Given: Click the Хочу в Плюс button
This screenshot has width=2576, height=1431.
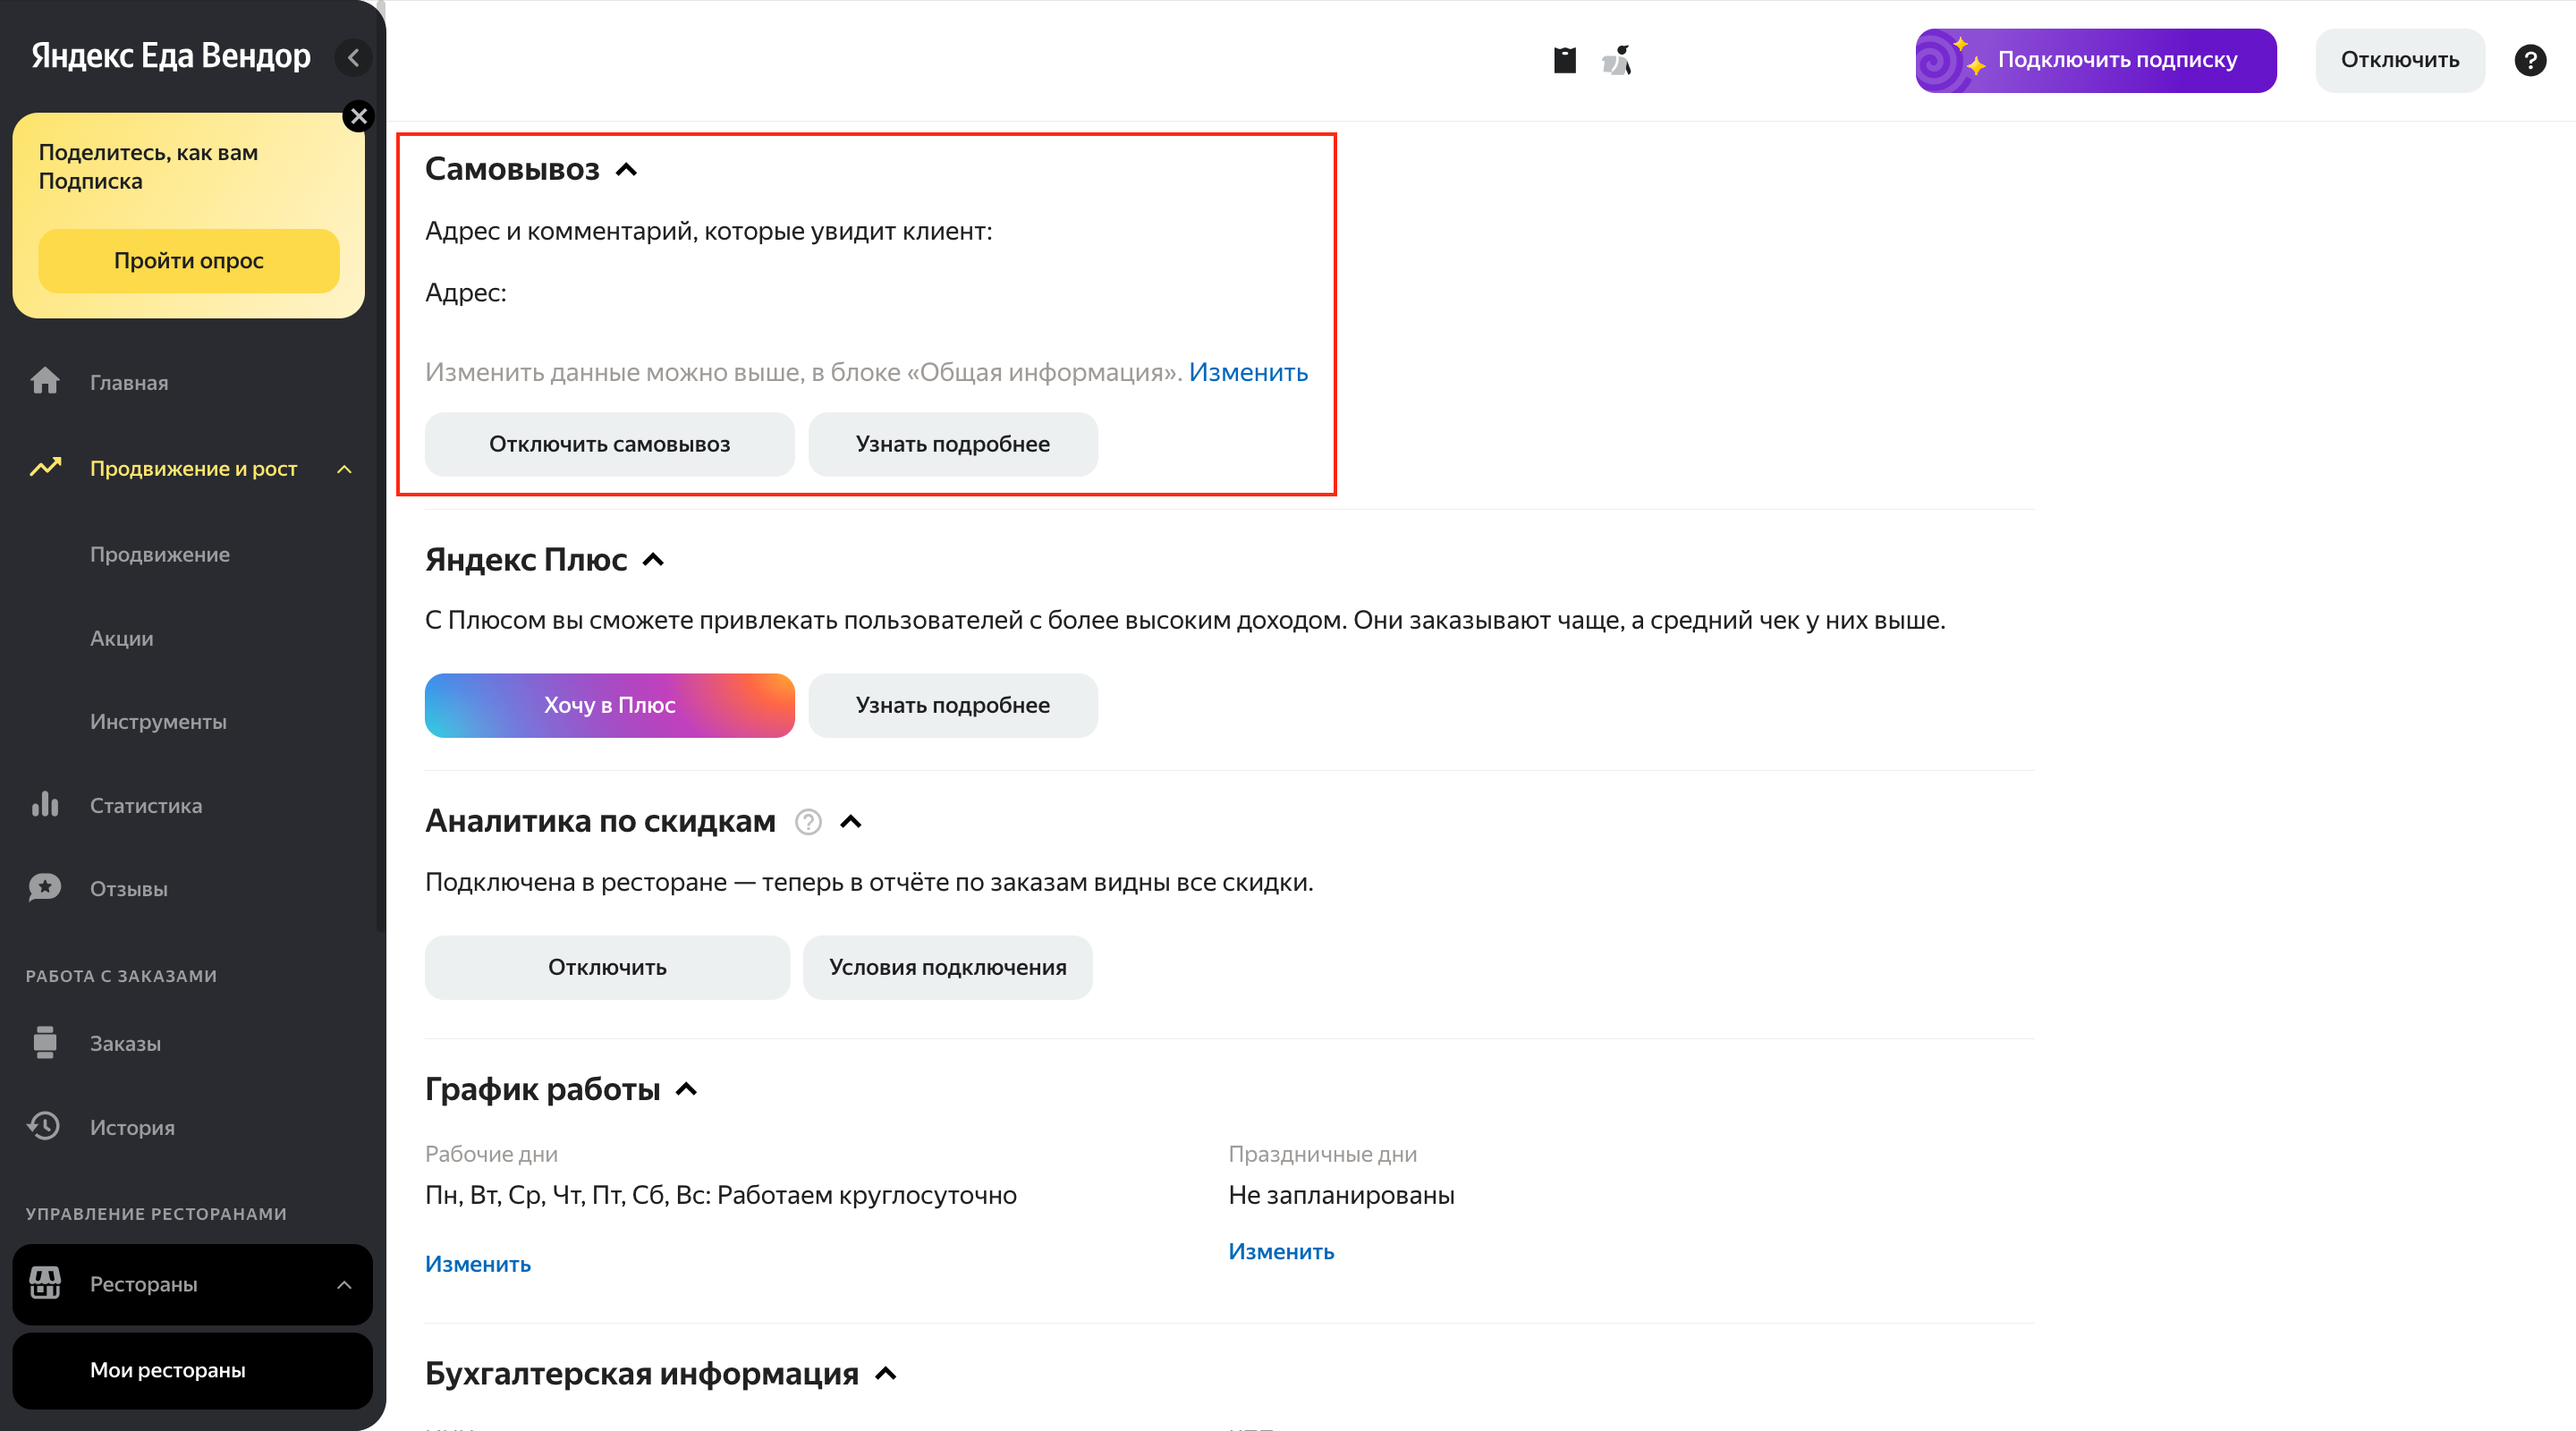Looking at the screenshot, I should (609, 705).
